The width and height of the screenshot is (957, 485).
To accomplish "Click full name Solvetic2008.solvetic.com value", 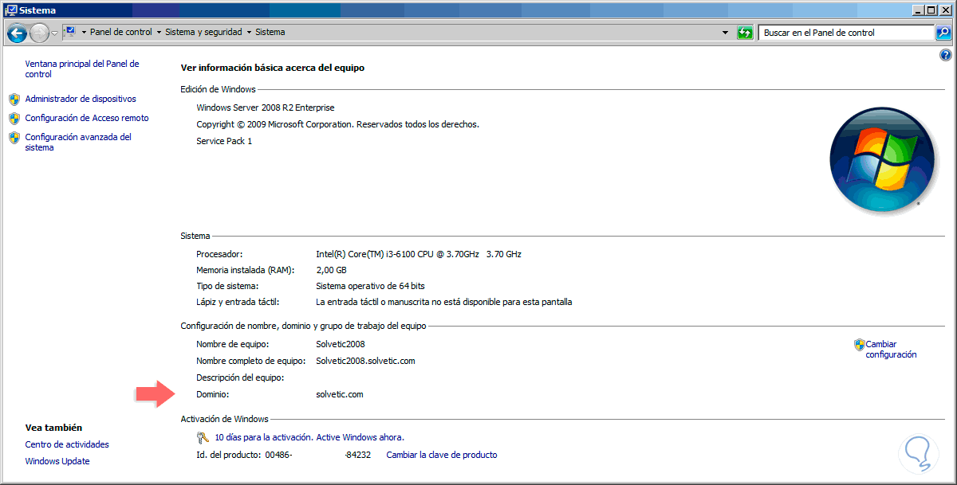I will [365, 361].
